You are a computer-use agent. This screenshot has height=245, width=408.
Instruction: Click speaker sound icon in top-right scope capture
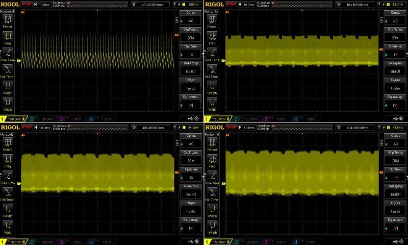401,119
